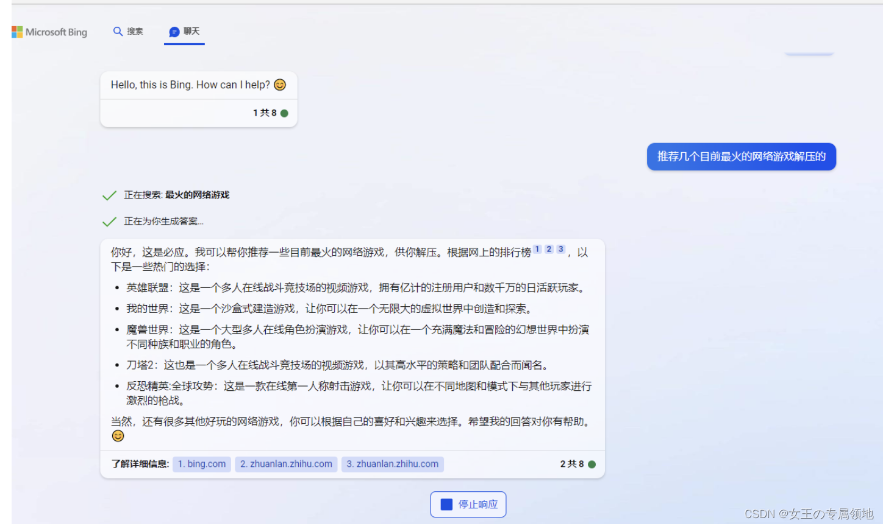The image size is (883, 526).
Task: Click the 魔兽世界 bullet item
Action: [358, 337]
